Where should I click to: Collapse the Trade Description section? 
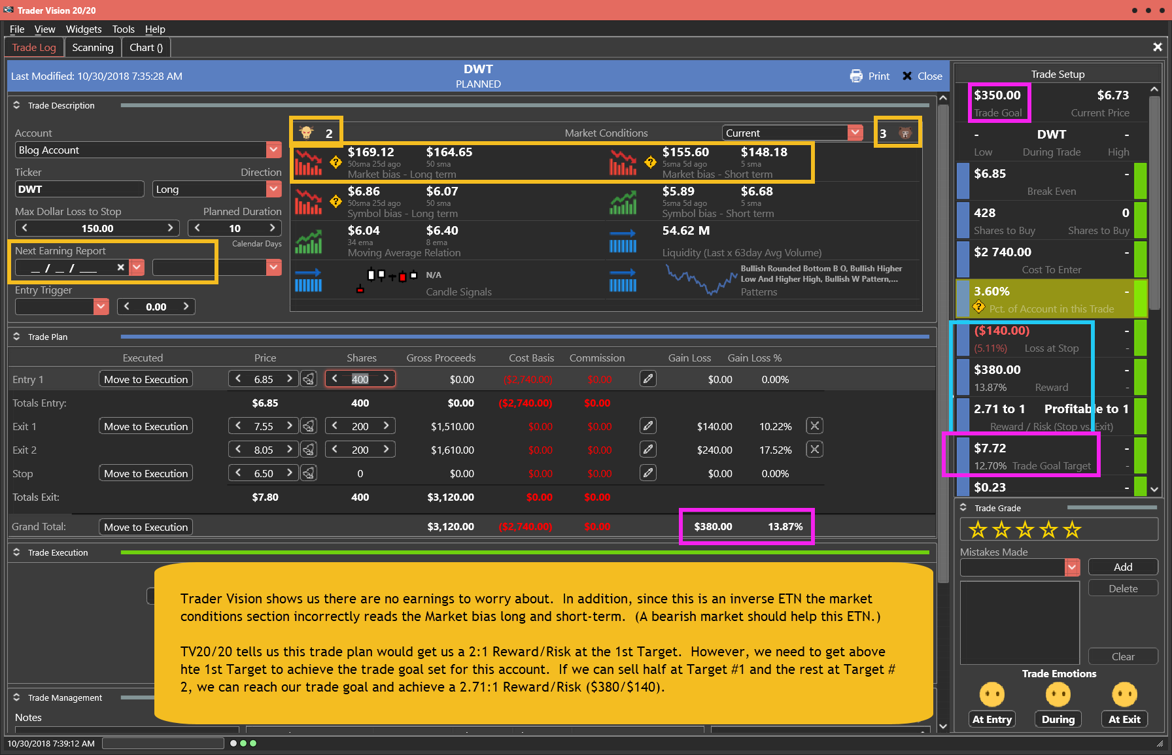pyautogui.click(x=16, y=105)
